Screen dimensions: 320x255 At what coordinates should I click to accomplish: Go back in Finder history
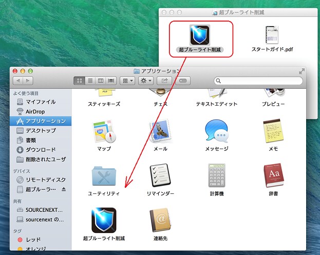click(x=18, y=81)
